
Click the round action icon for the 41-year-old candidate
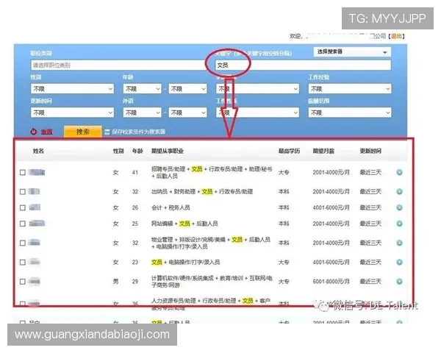[399, 172]
